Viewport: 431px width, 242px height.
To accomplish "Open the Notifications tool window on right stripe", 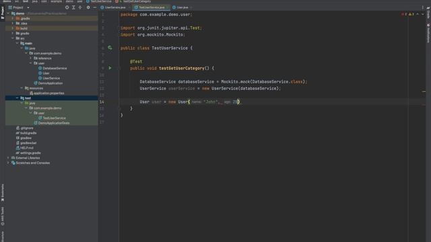I will tap(428, 33).
